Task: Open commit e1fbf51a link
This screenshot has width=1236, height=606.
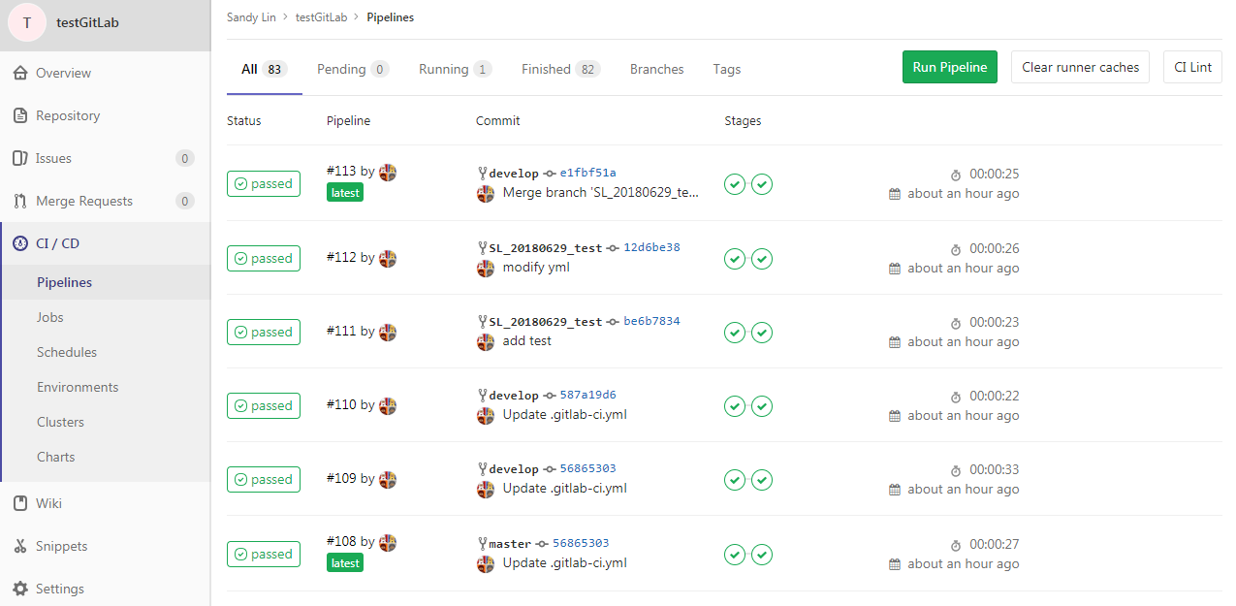Action: (589, 173)
